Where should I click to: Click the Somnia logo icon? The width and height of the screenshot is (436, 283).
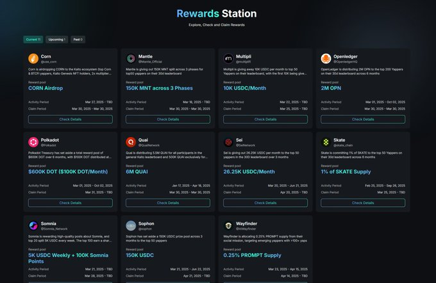(33, 226)
